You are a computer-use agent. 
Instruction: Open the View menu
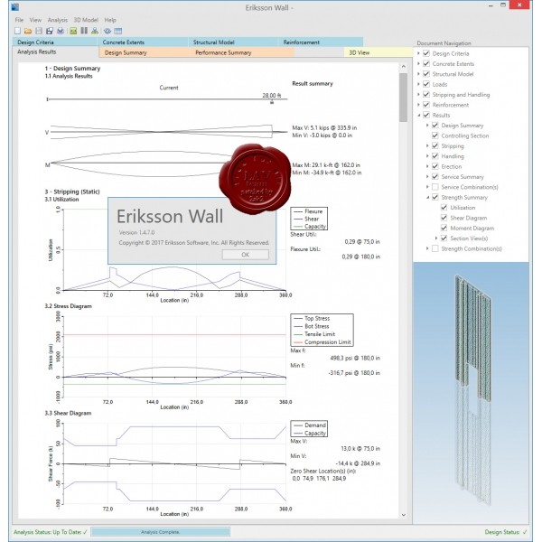35,20
